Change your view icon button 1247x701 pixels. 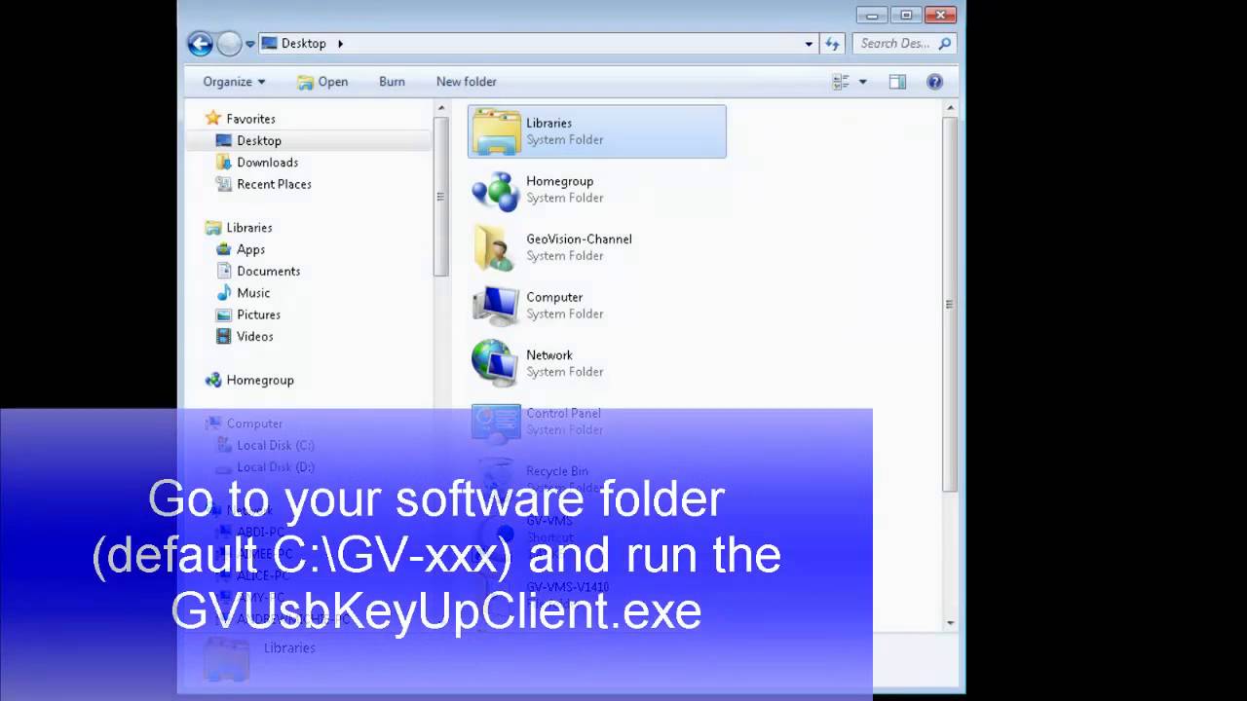pyautogui.click(x=841, y=82)
